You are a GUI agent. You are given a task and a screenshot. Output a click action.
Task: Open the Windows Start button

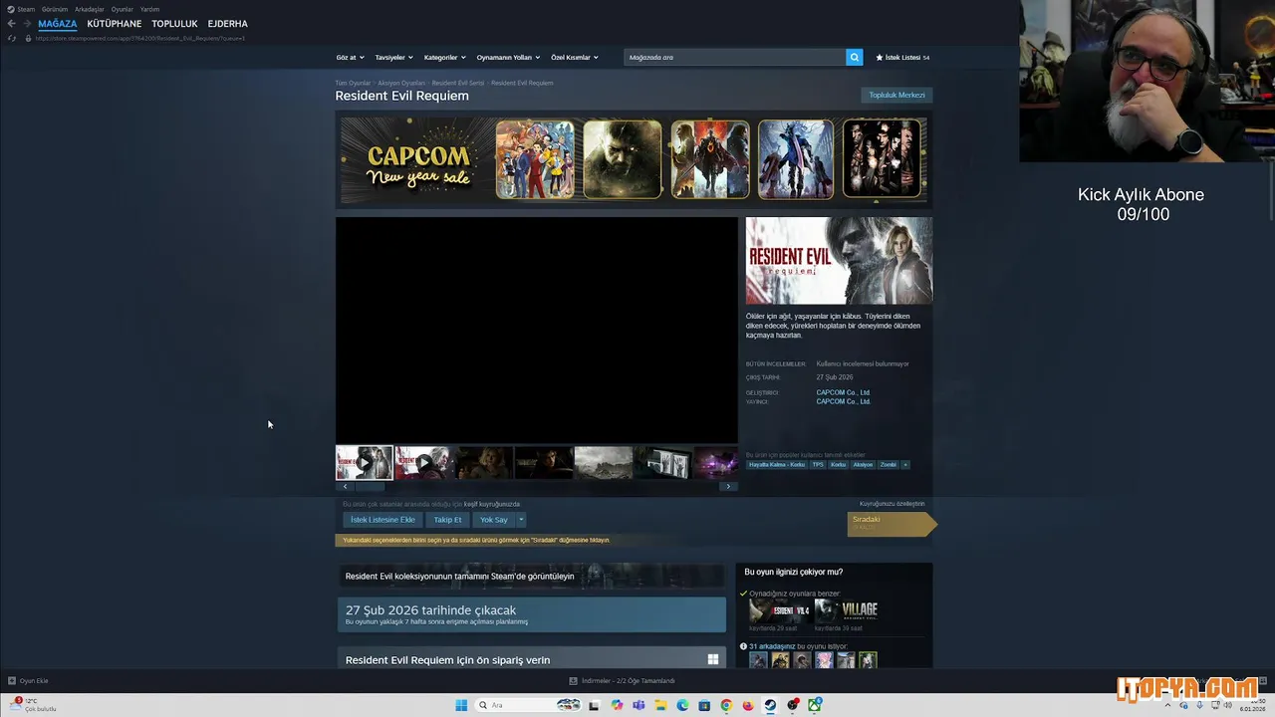[461, 705]
